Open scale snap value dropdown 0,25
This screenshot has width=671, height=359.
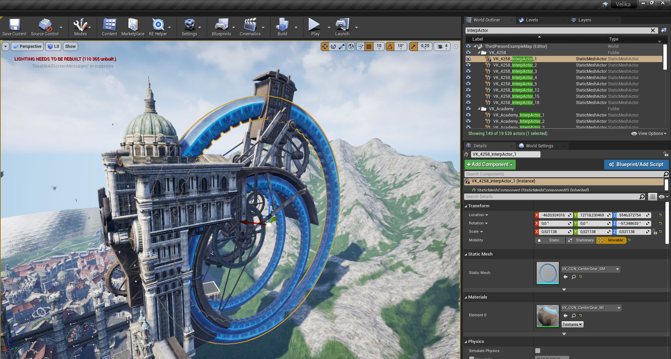425,46
